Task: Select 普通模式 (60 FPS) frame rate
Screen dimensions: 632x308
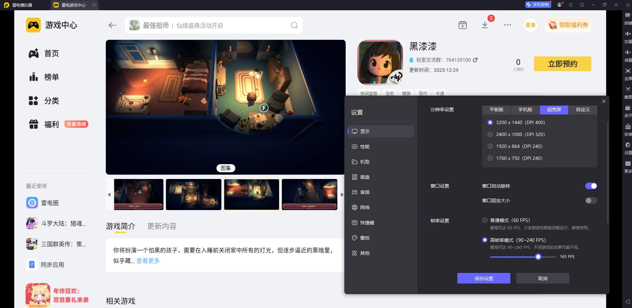Action: [x=506, y=220]
